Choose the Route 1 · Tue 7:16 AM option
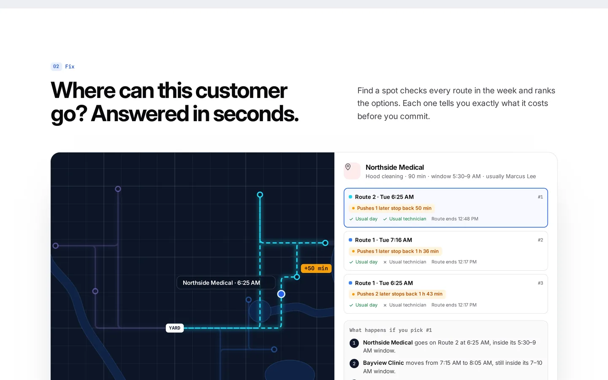Image resolution: width=608 pixels, height=380 pixels. pyautogui.click(x=446, y=251)
